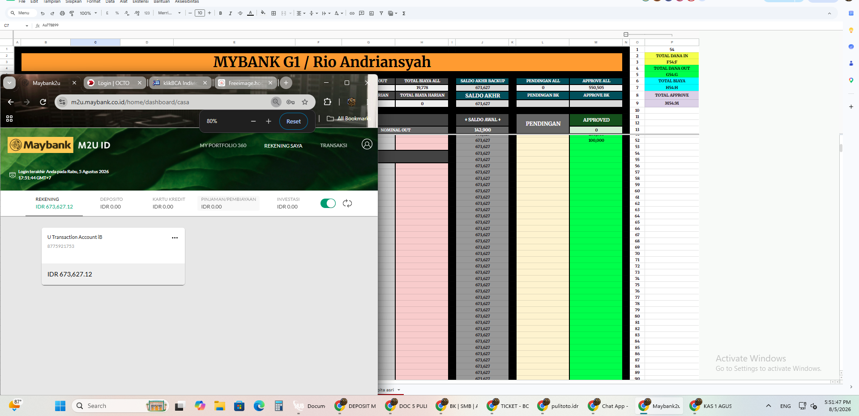Activate the paint format tool
The width and height of the screenshot is (859, 416).
[x=72, y=13]
